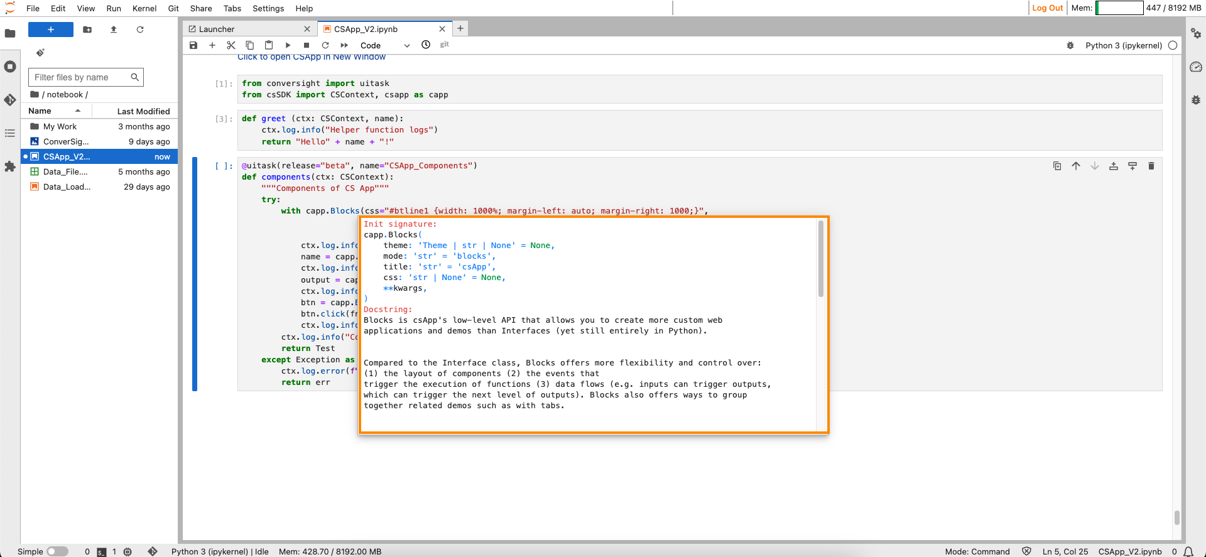Copy the selected cell
The image size is (1206, 557).
tap(250, 45)
